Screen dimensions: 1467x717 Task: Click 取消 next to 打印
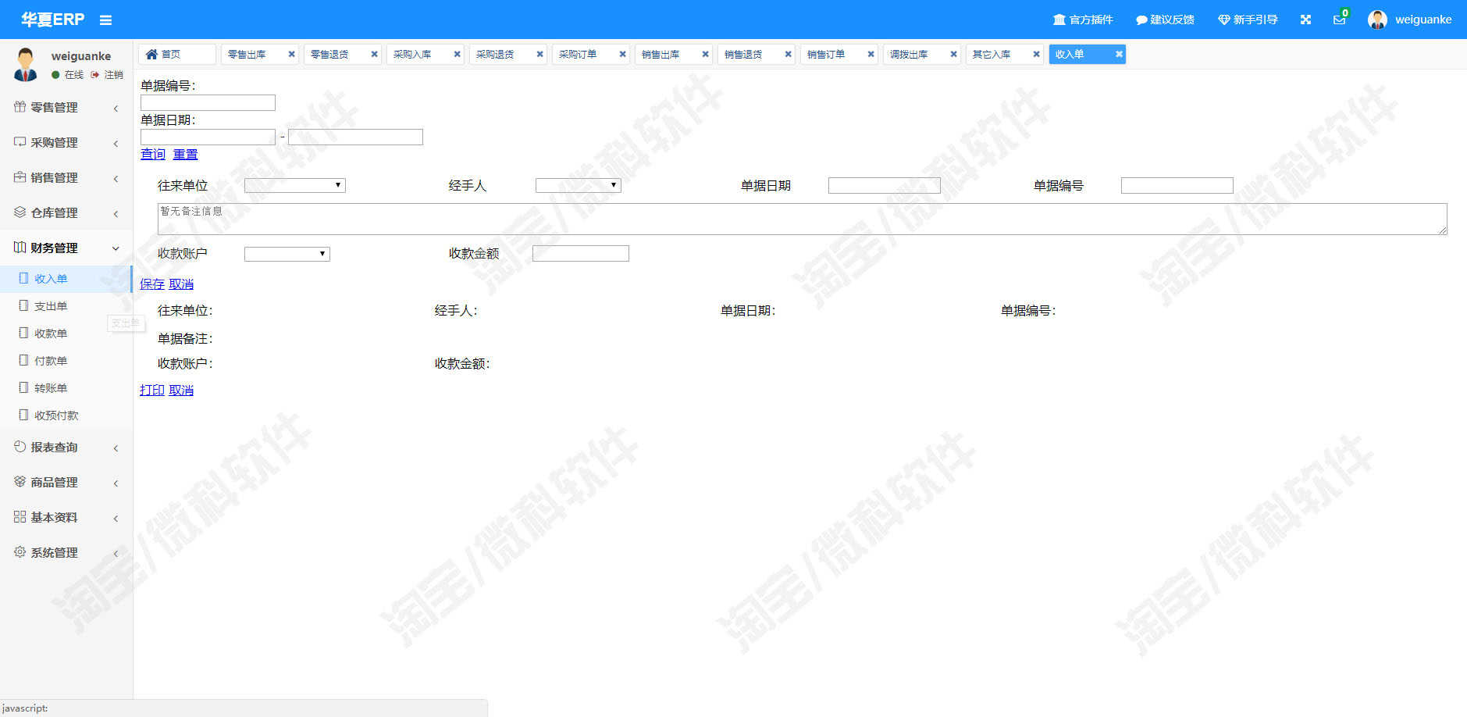tap(181, 390)
